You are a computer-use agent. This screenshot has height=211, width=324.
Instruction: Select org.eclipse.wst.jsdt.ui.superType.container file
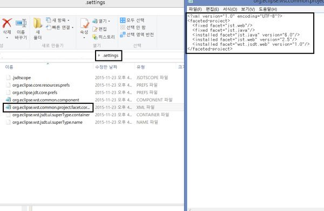(51, 115)
